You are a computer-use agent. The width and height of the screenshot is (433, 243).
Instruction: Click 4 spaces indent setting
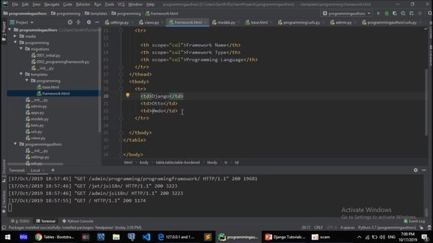point(347,227)
